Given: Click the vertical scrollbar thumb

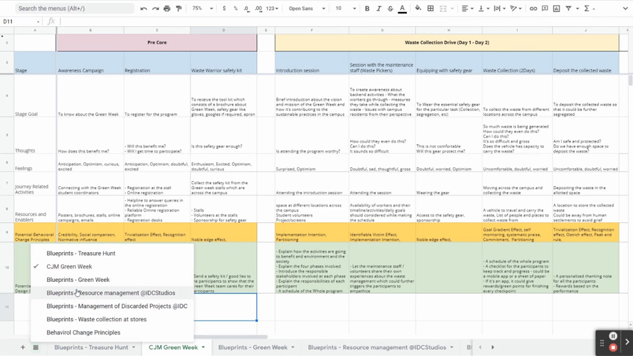Looking at the screenshot, I should (x=630, y=80).
